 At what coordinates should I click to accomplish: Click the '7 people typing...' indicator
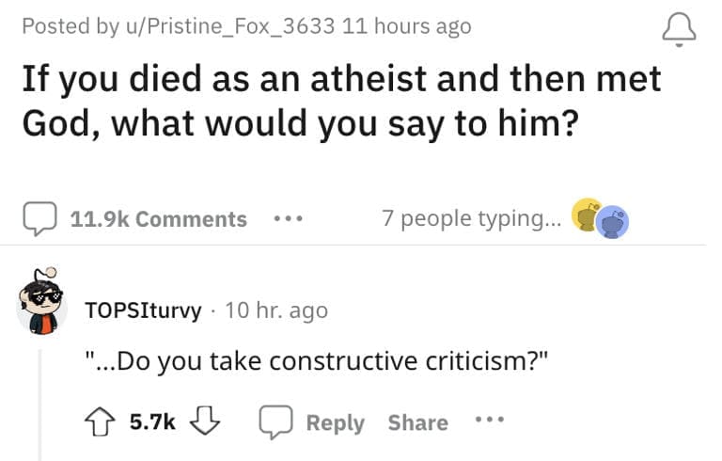pyautogui.click(x=469, y=218)
